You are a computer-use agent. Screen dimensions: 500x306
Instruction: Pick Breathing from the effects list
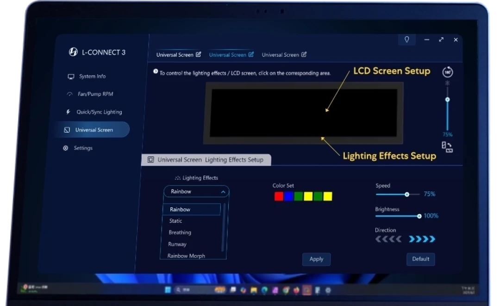coord(180,232)
